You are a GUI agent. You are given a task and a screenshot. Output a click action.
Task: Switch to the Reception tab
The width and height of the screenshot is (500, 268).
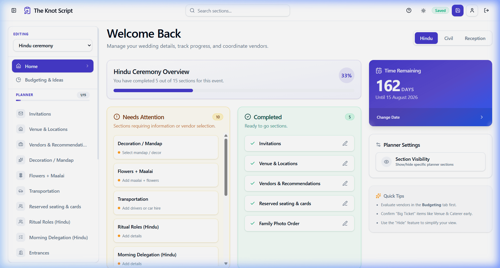(x=475, y=38)
